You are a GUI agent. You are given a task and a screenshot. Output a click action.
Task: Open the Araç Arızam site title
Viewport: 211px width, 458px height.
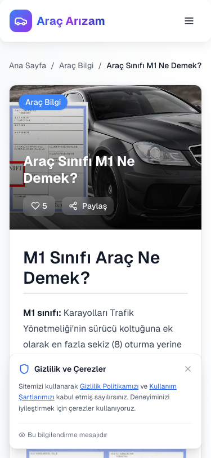[70, 21]
